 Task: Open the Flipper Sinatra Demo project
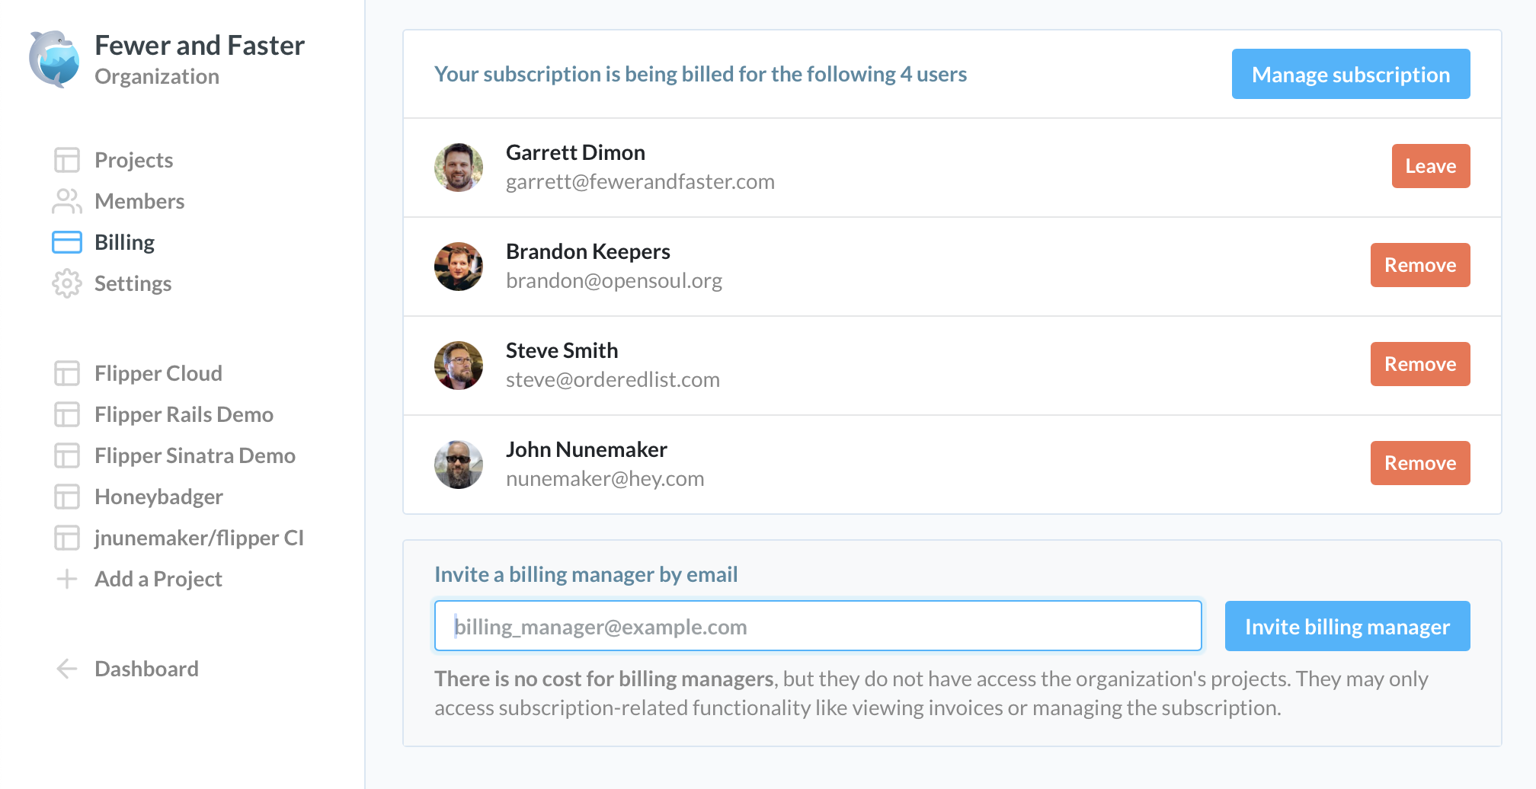pyautogui.click(x=194, y=455)
